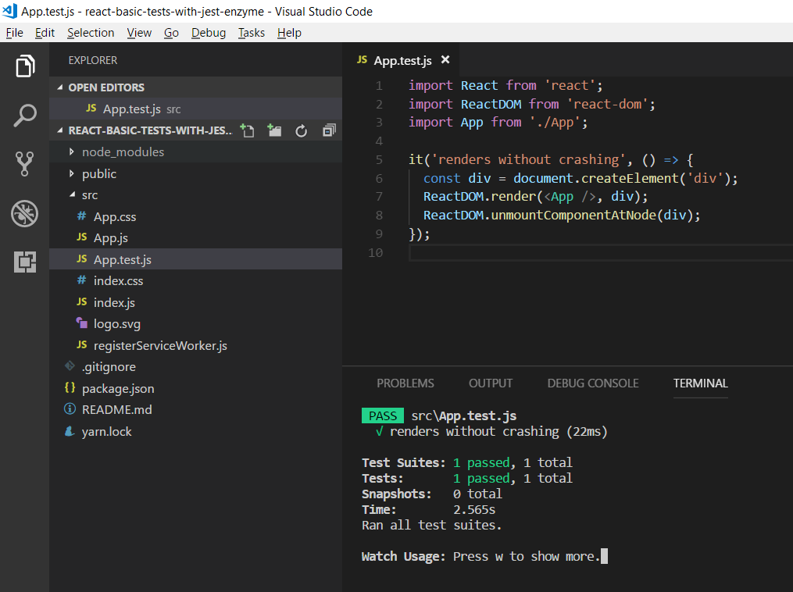Create a folder with New Folder icon
793x592 pixels.
(274, 132)
